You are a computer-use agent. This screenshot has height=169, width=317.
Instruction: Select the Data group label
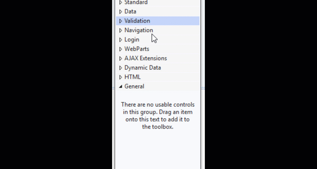(x=130, y=12)
